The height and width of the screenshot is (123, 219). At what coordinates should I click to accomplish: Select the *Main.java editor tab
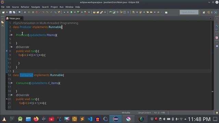pos(14,18)
